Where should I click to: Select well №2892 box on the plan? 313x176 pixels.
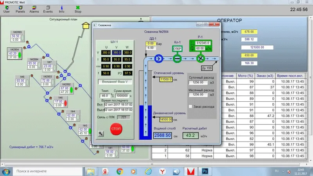pos(67,88)
